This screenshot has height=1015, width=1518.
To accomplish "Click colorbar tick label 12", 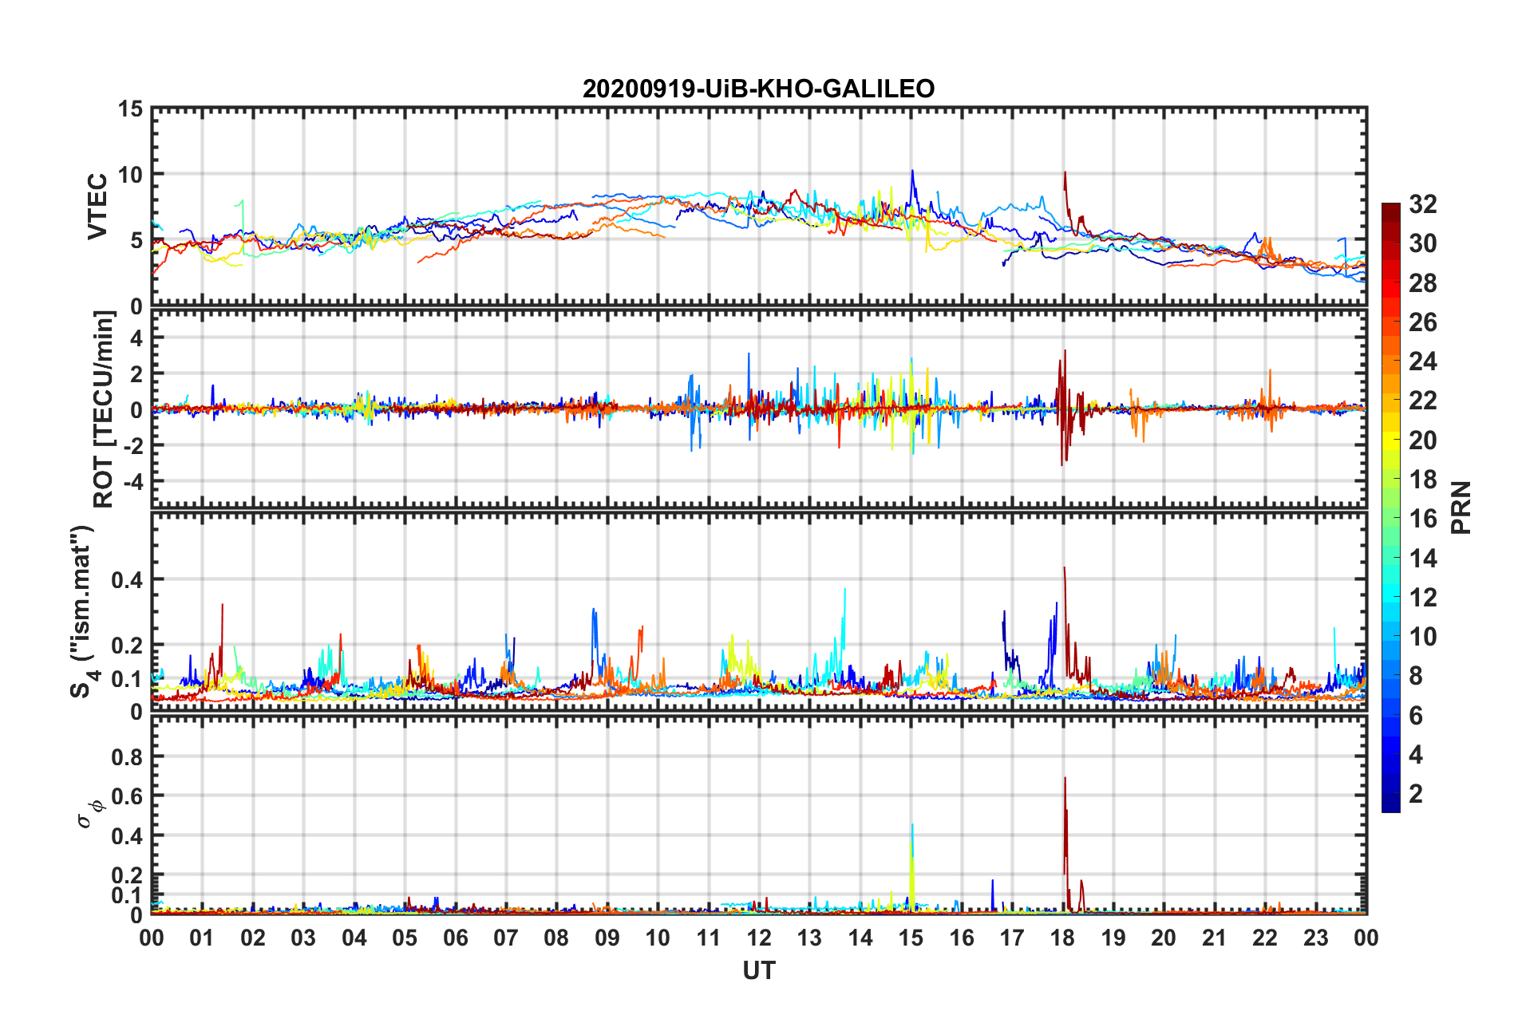I will pyautogui.click(x=1423, y=598).
